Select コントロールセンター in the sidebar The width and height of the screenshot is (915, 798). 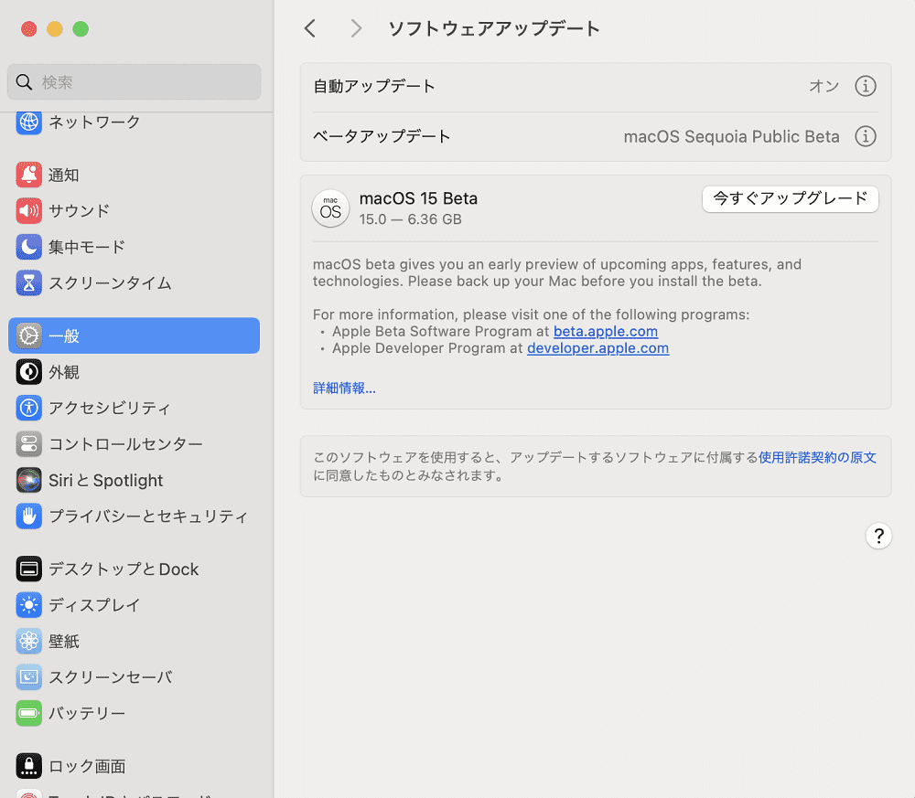pos(135,444)
